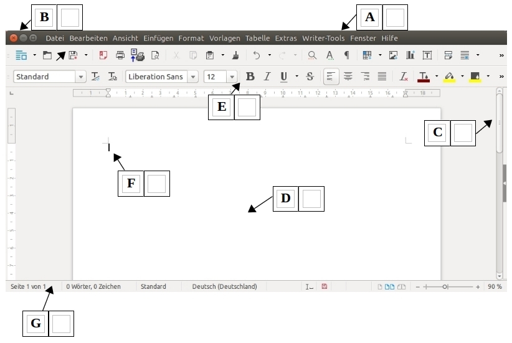Open the Einfügen menu

(158, 38)
